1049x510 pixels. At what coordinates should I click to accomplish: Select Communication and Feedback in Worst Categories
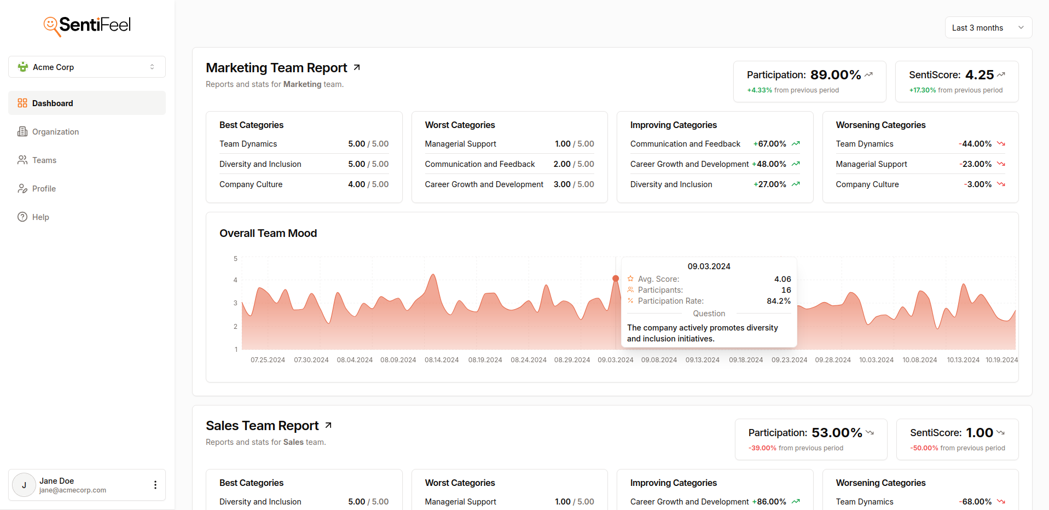click(x=509, y=164)
